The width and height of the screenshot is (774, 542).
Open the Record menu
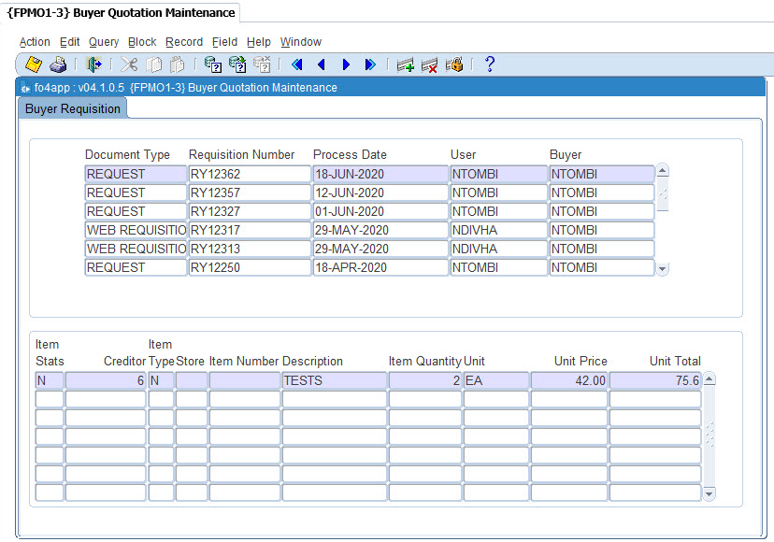(184, 42)
